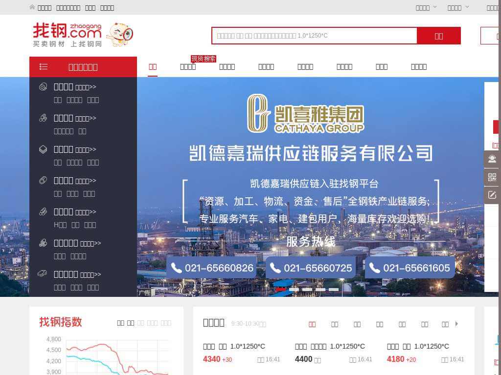Select the first red carousel indicator on banner

click(280, 289)
